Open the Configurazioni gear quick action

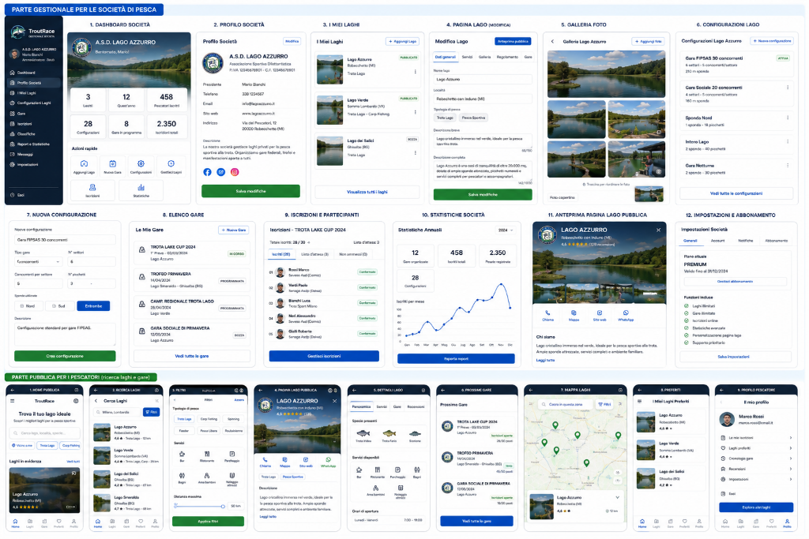[141, 163]
